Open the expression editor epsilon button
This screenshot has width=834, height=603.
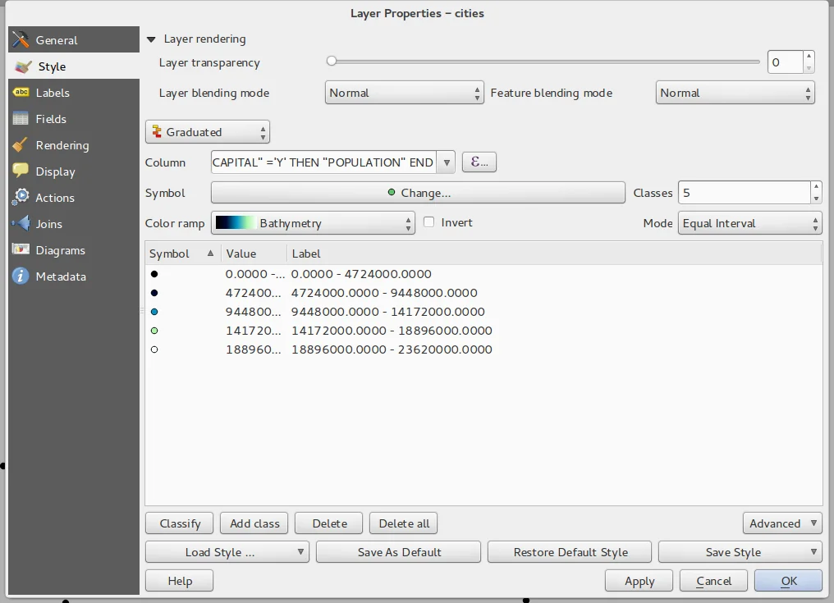pyautogui.click(x=479, y=162)
